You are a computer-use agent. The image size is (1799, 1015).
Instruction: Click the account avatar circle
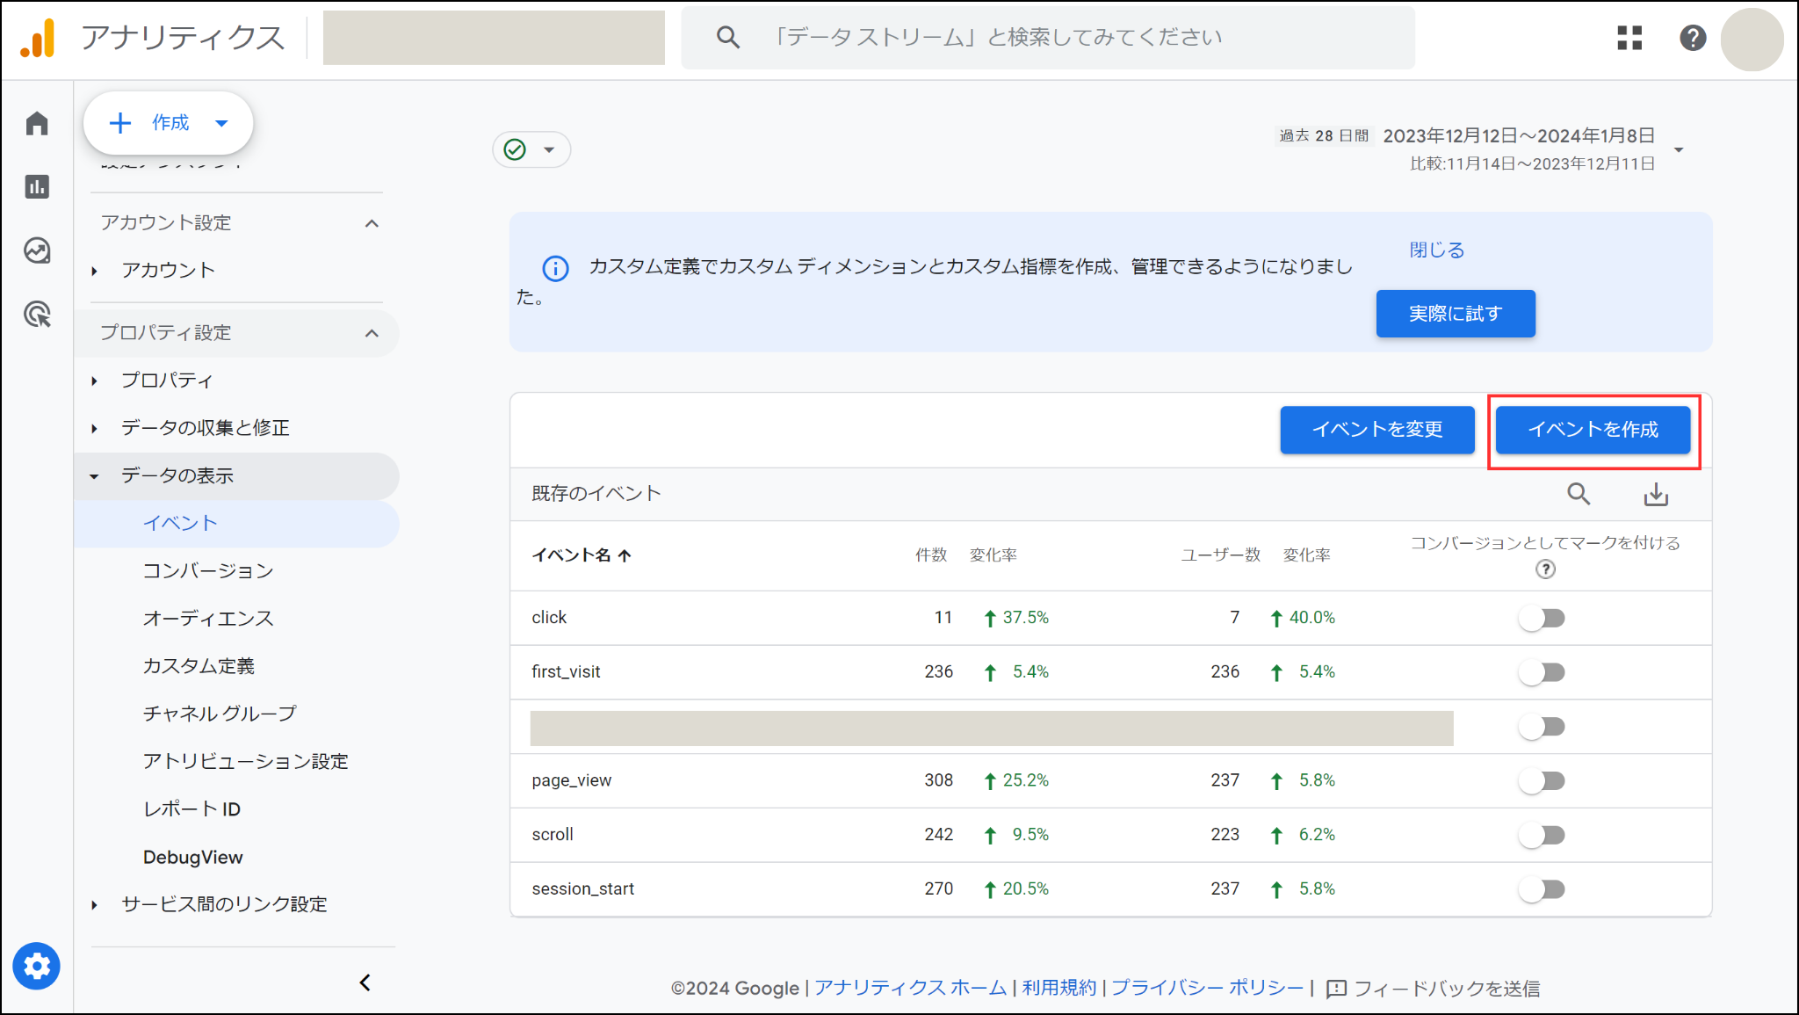click(1752, 39)
